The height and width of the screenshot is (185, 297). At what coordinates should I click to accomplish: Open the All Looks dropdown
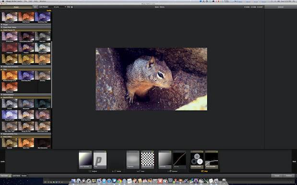tap(59, 7)
